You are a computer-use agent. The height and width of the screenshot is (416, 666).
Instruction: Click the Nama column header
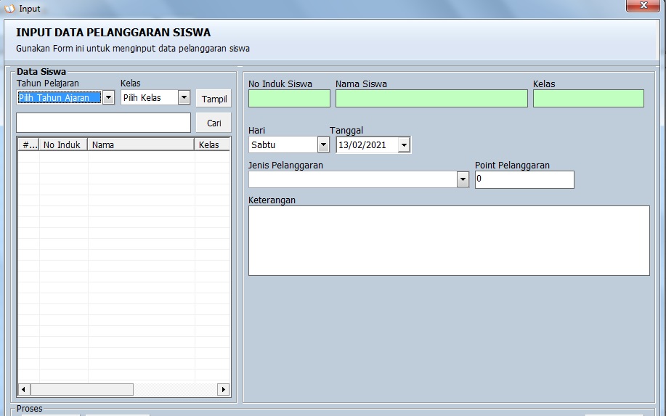[140, 144]
